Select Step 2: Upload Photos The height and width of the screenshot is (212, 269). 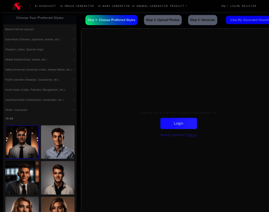pos(162,20)
